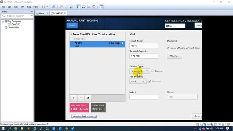Open the Snapshot Manager toolbar icon
The width and height of the screenshot is (233, 131).
[71, 7]
